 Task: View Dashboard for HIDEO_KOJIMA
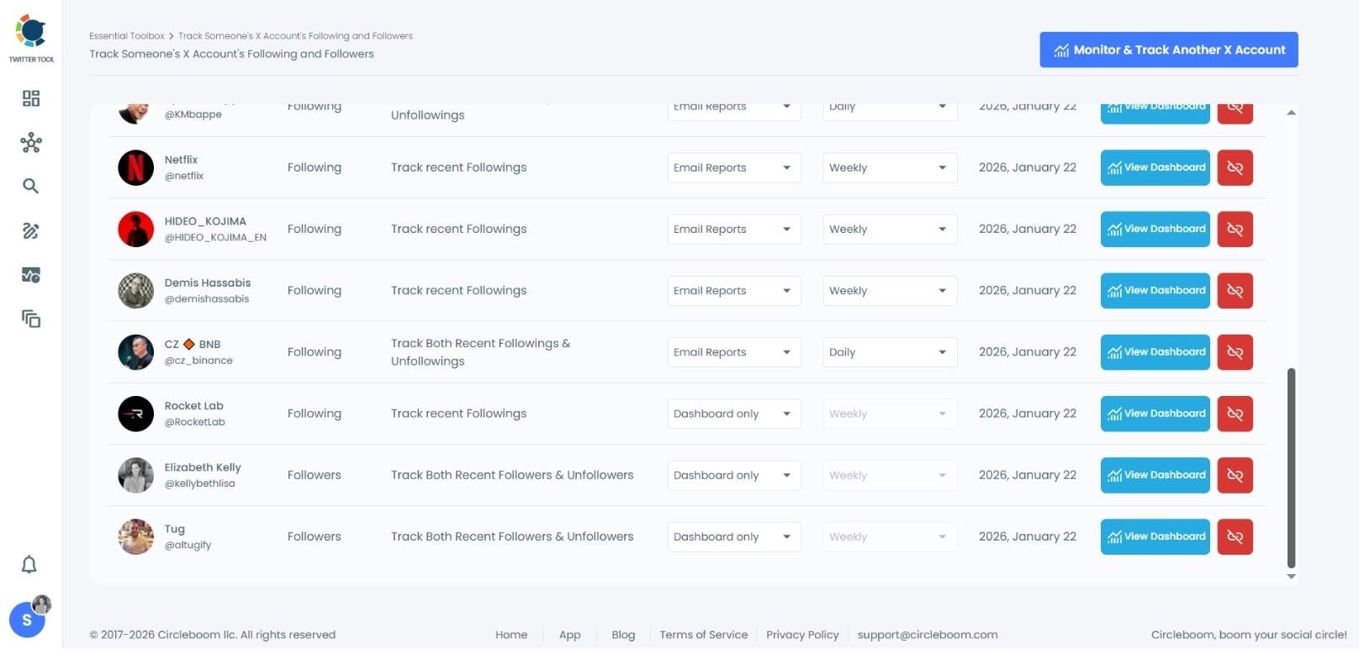[1155, 229]
